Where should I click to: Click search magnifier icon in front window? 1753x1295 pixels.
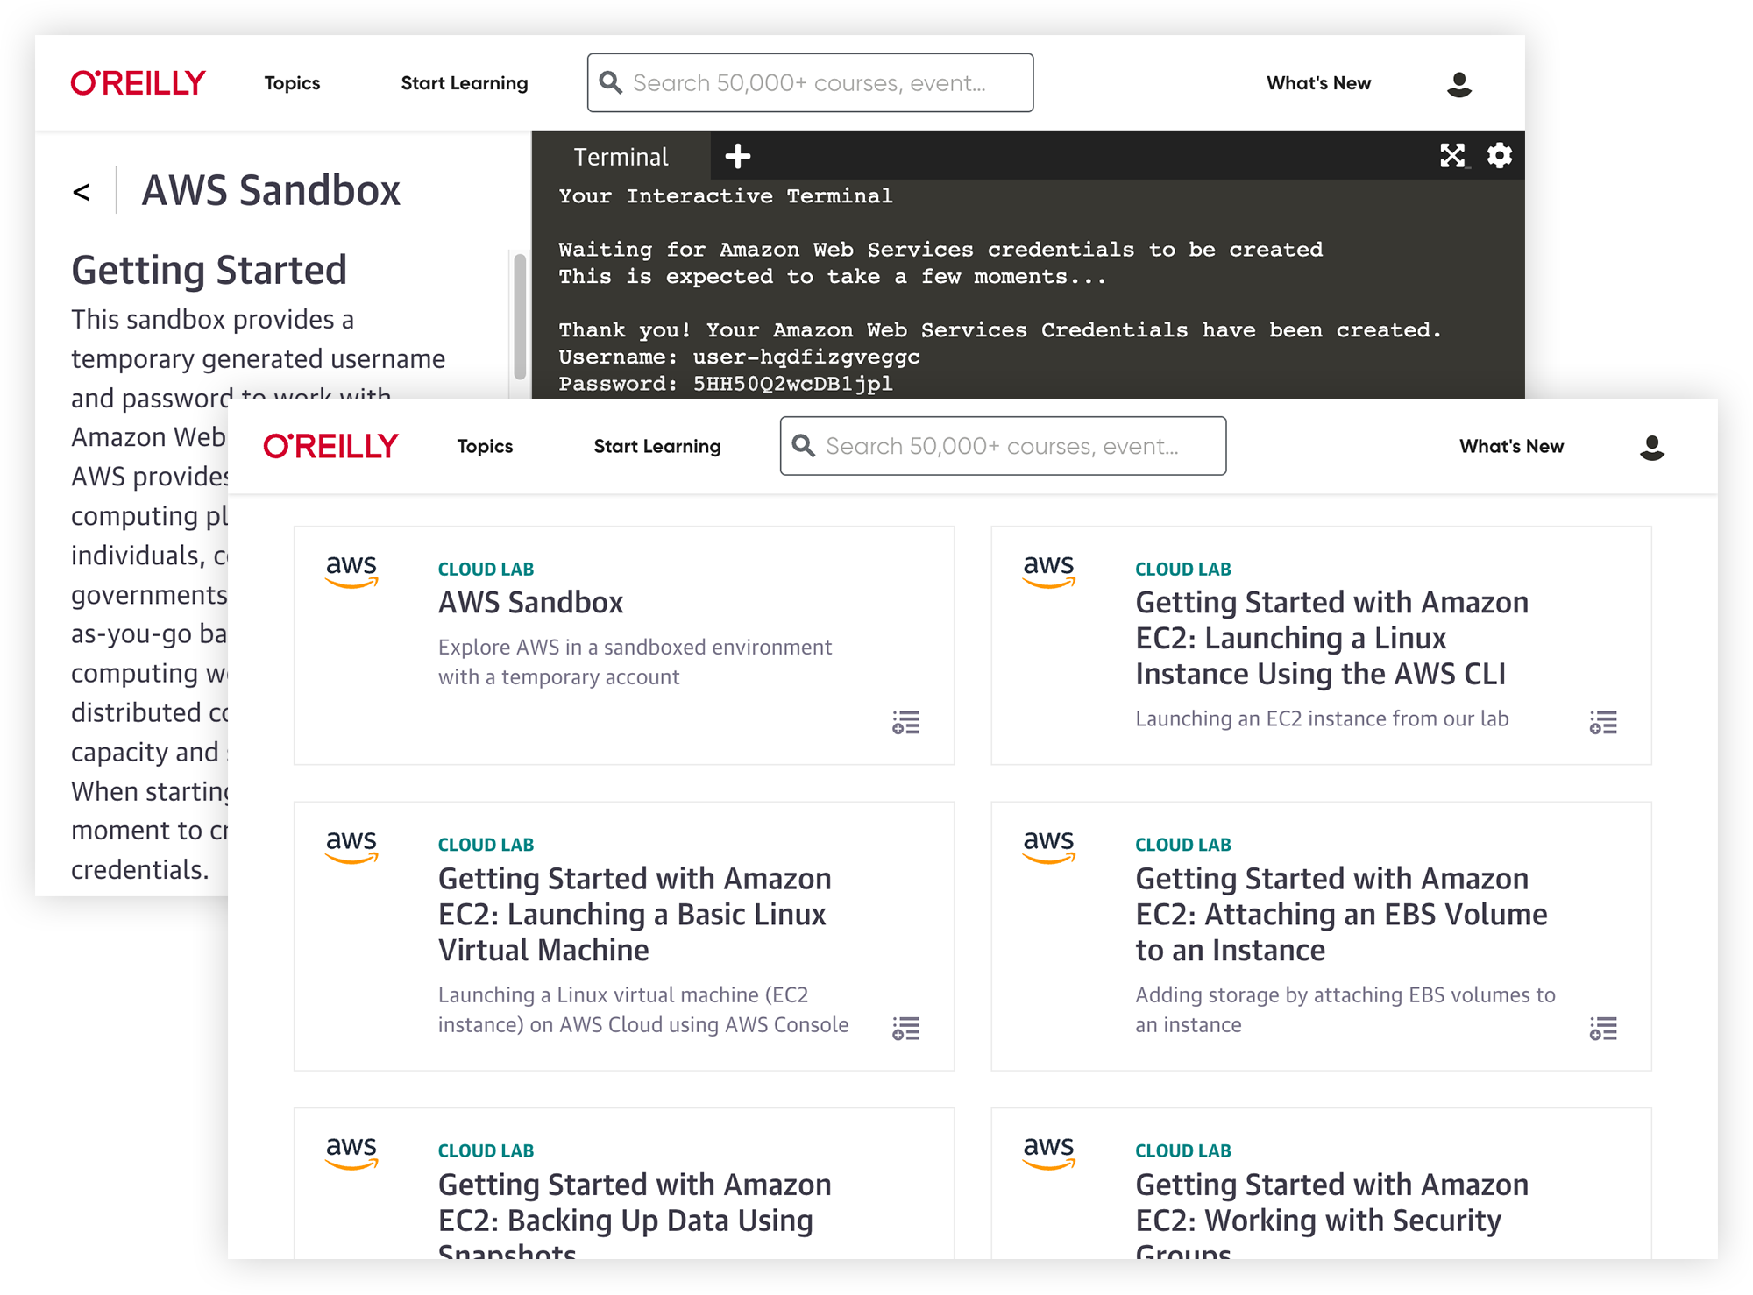[803, 445]
